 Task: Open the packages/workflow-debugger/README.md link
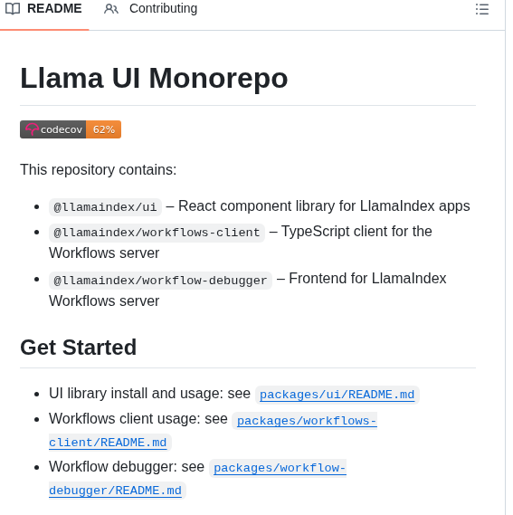pyautogui.click(x=280, y=468)
